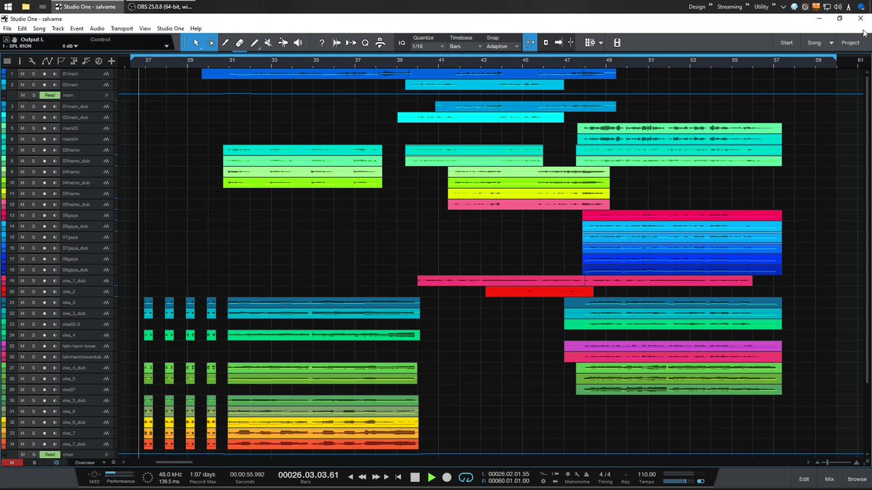Screen dimensions: 872x490
Task: Select the Mute tool
Action: (x=269, y=43)
